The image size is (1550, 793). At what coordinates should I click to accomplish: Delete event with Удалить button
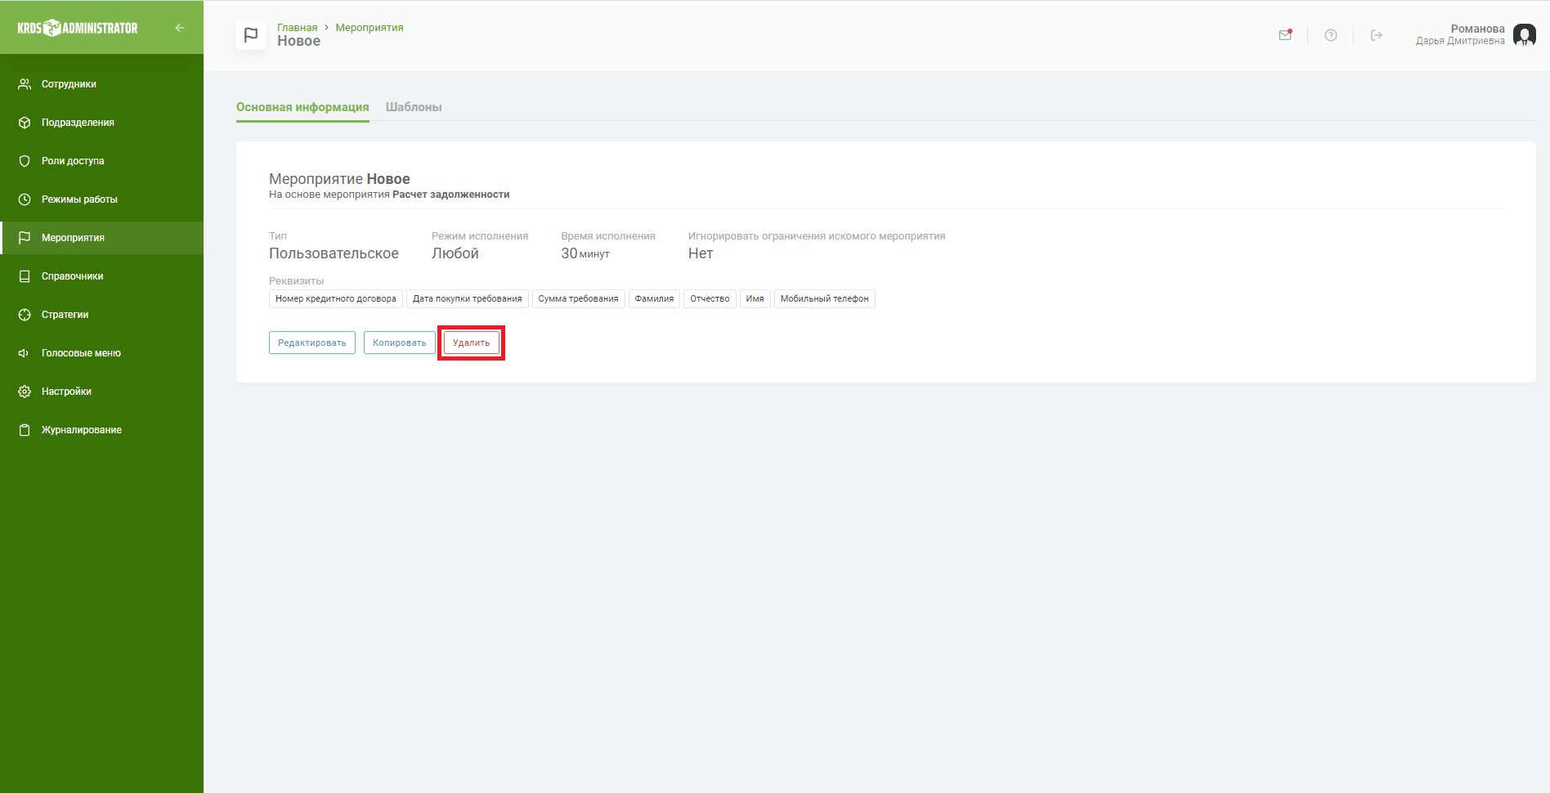[471, 343]
